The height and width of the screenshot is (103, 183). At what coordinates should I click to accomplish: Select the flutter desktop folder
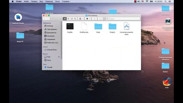pyautogui.click(x=165, y=66)
